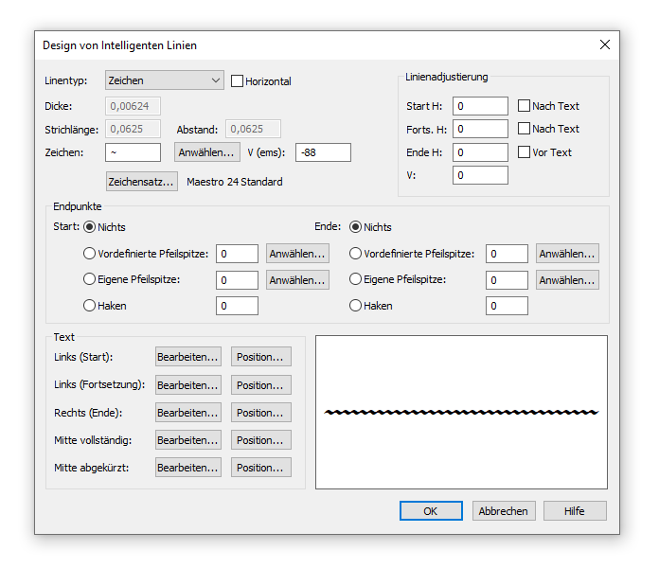
Task: Open Hilfe for this dialog
Action: [575, 511]
